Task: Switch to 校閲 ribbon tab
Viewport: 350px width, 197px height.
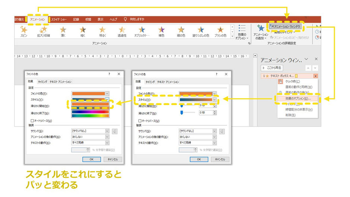Action: pos(88,19)
